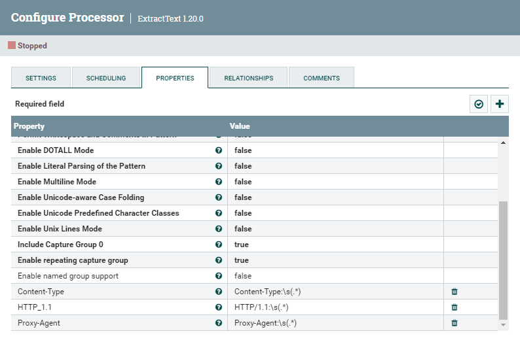Show help for Proxy-Agent property
Viewport: 520px width, 340px height.
(219, 323)
